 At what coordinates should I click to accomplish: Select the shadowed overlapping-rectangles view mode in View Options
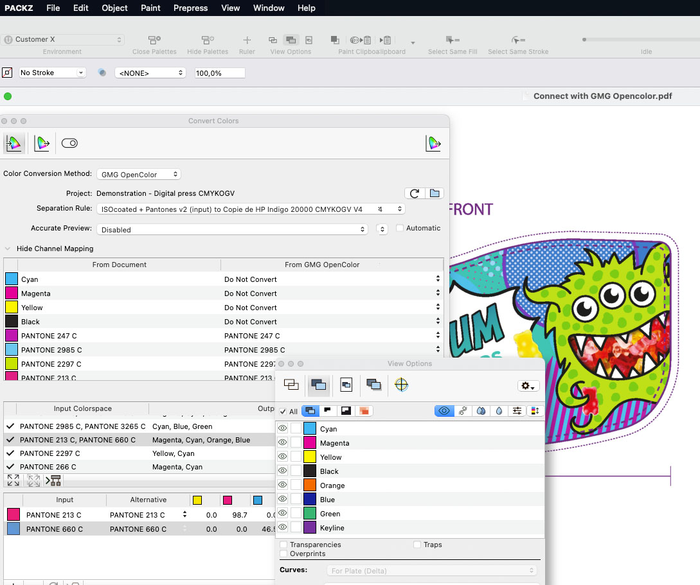(373, 385)
